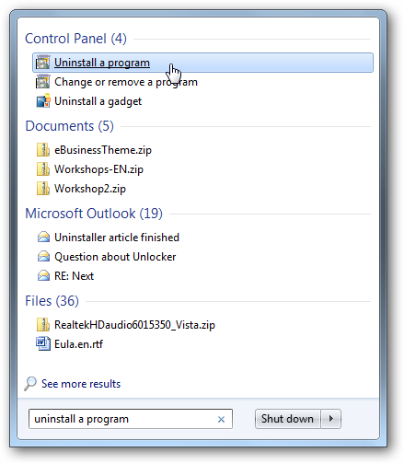The image size is (404, 464).
Task: Expand the Control Panel (4) results group
Action: click(x=75, y=39)
